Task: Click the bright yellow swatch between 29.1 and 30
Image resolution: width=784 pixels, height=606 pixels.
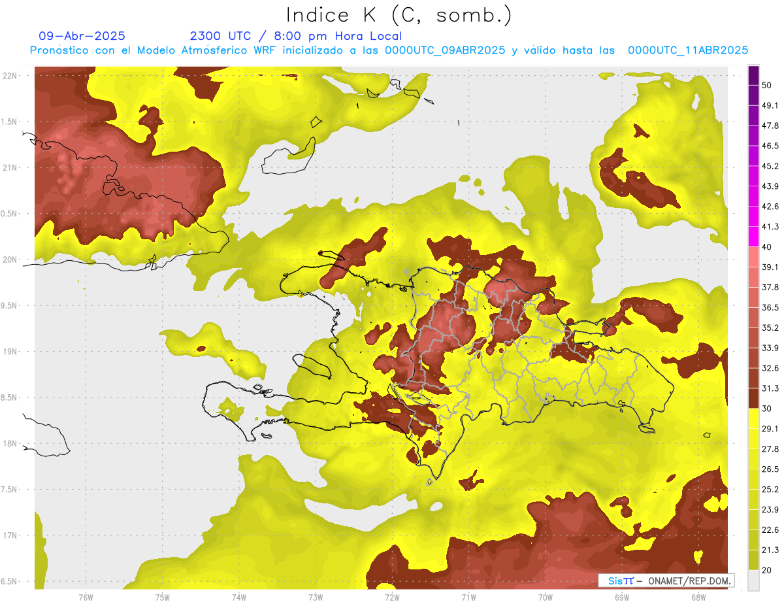Action: pos(753,419)
